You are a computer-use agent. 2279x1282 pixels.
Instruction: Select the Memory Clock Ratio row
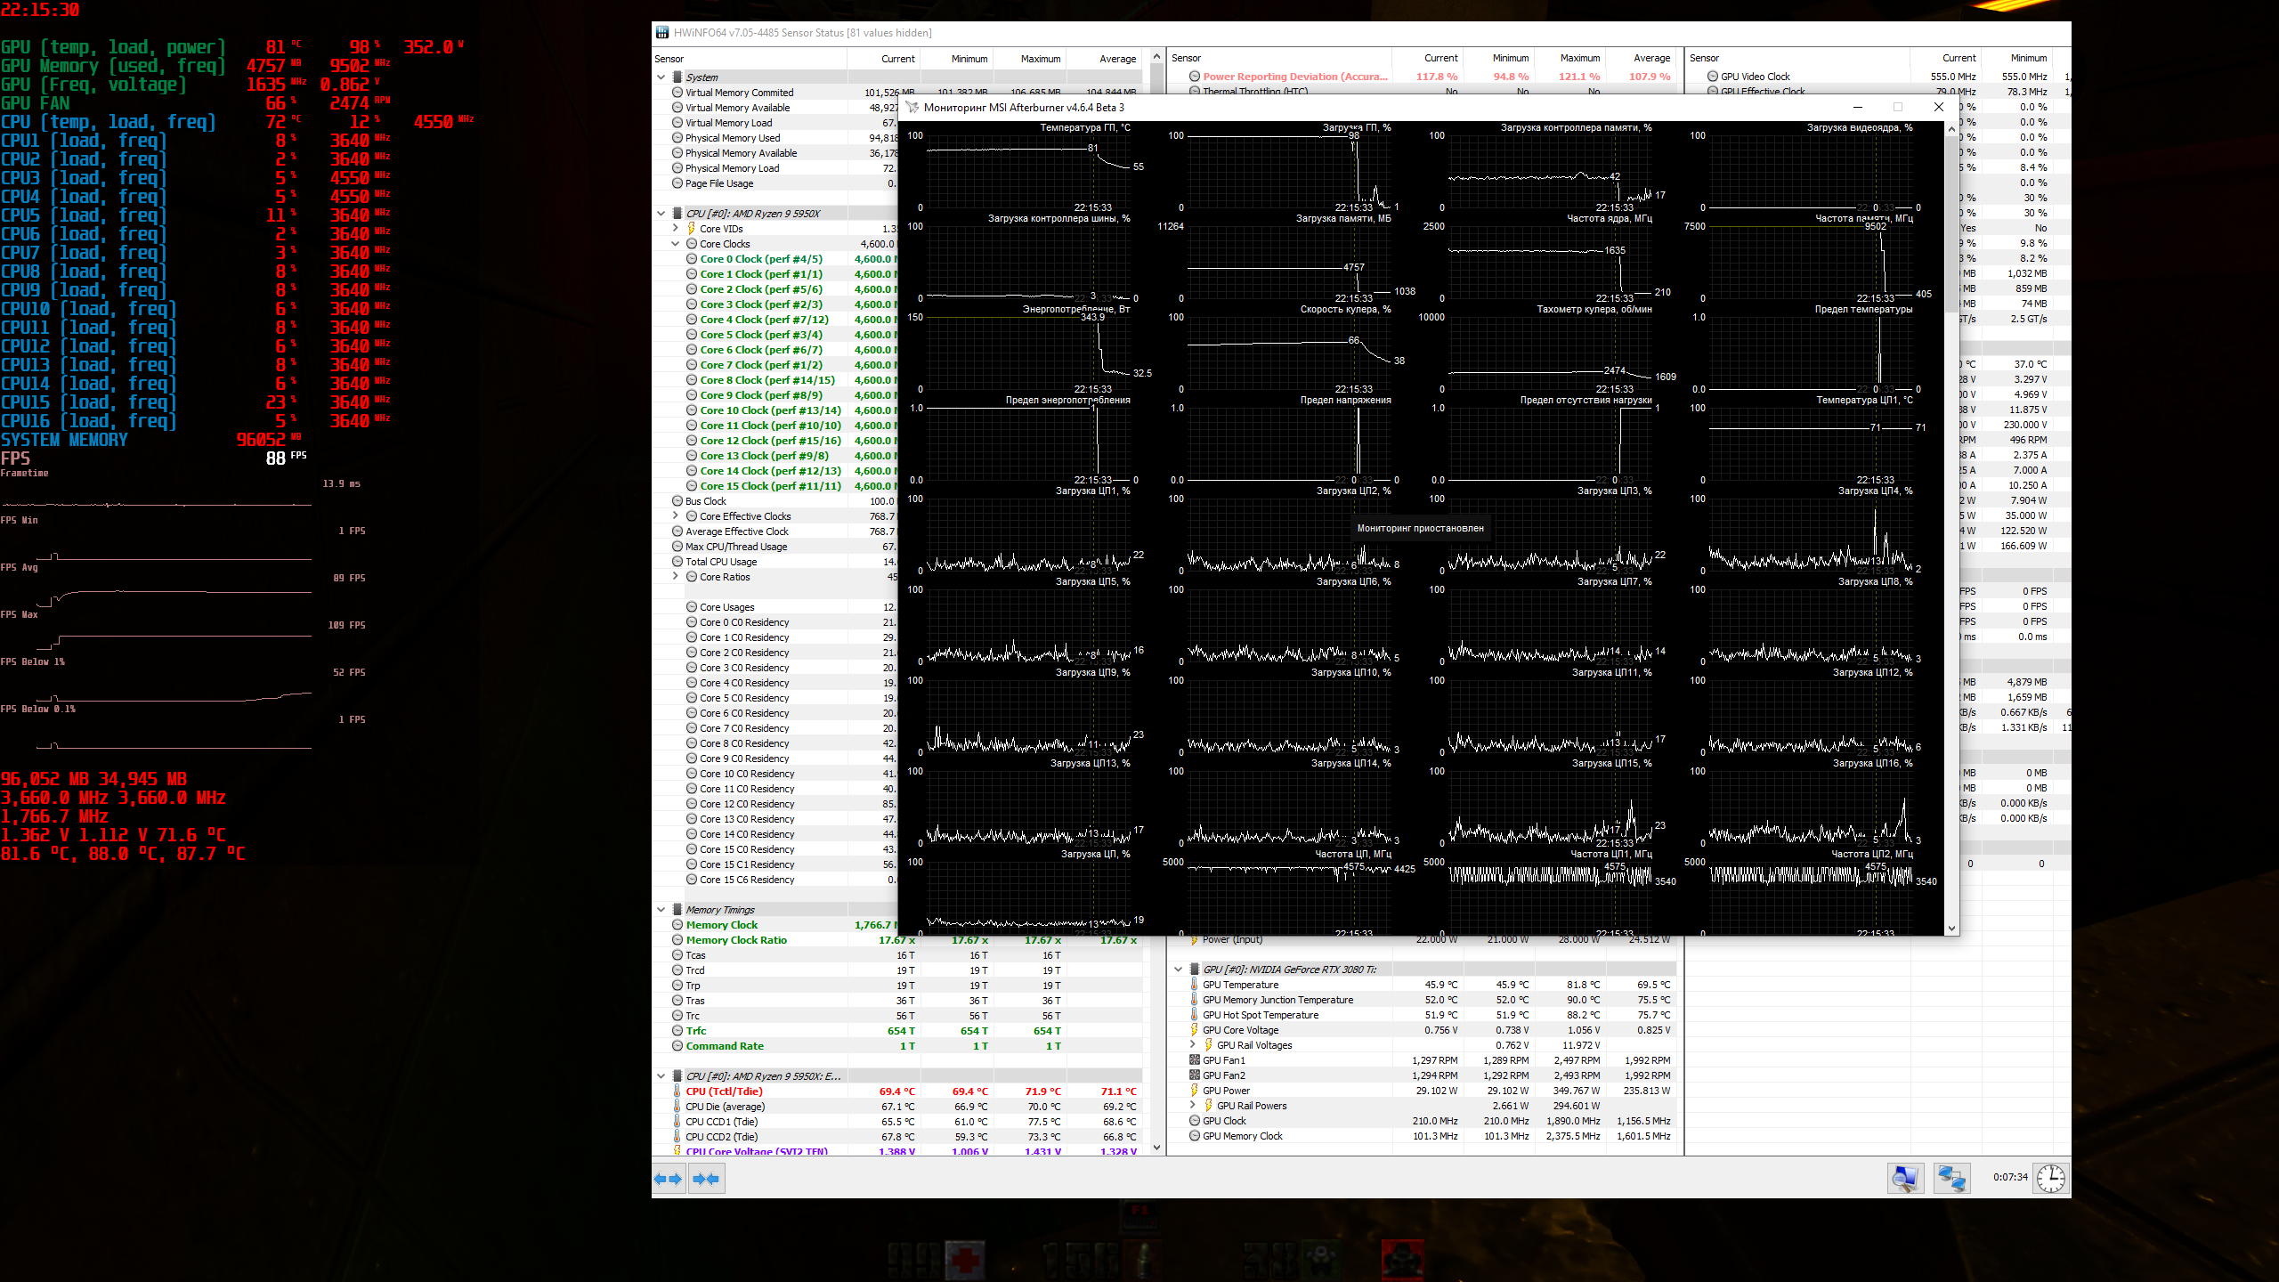736,940
